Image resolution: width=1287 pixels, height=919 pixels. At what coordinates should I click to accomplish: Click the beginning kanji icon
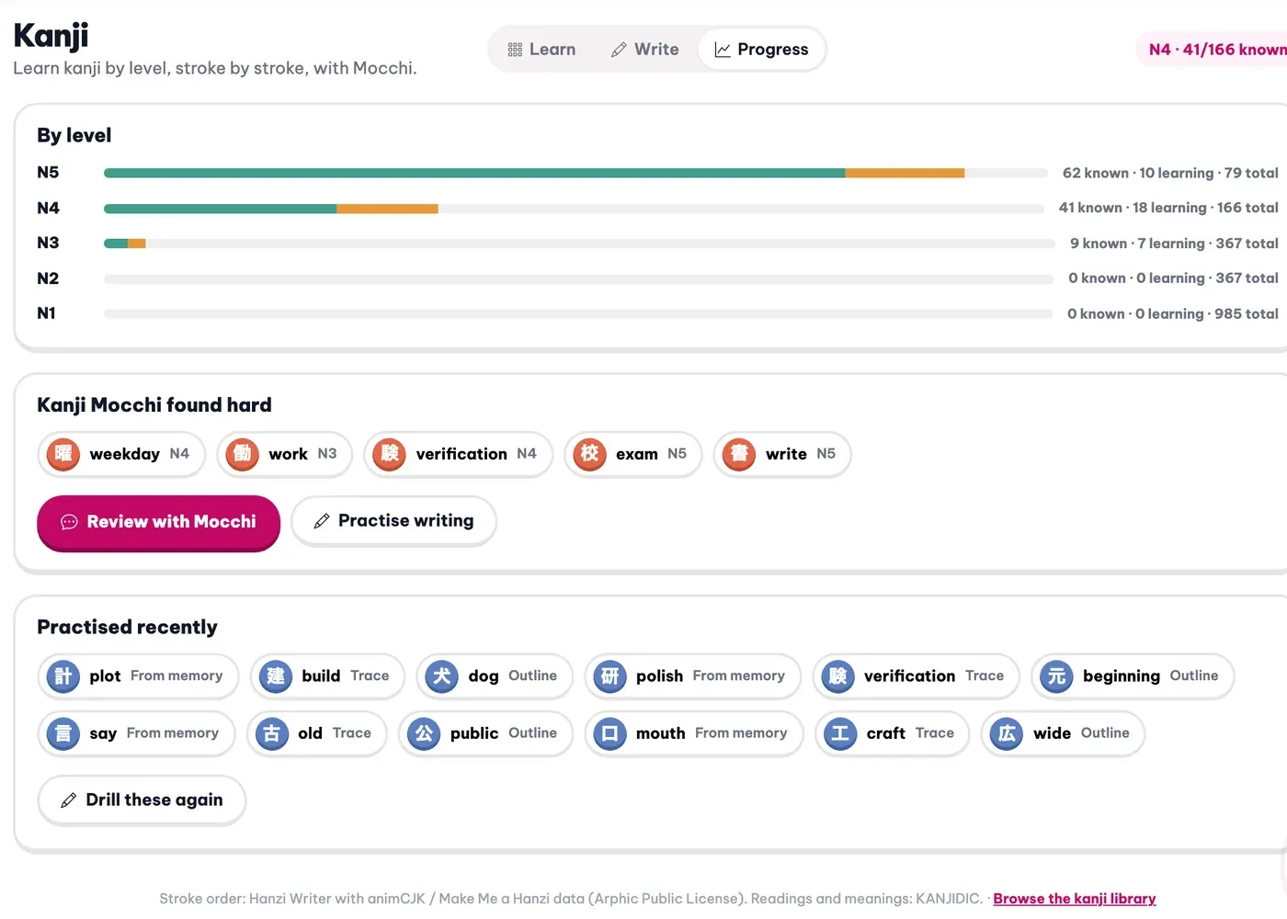coord(1057,676)
